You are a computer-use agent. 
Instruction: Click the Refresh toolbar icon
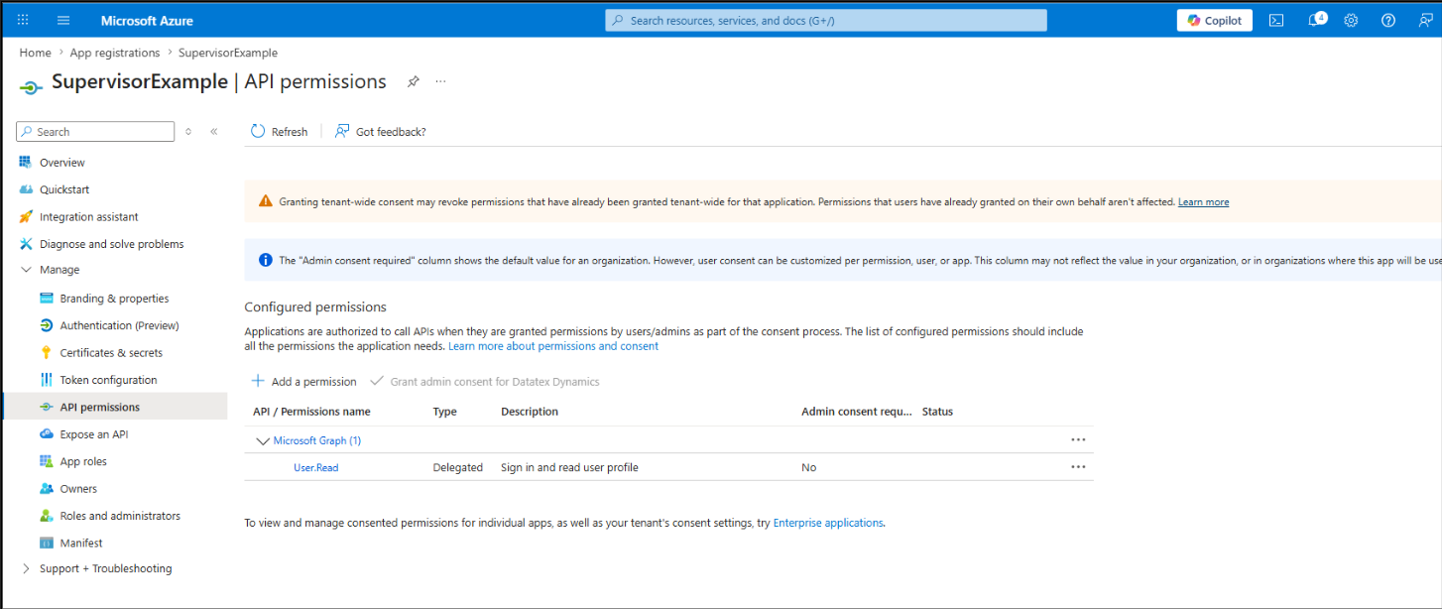click(258, 131)
